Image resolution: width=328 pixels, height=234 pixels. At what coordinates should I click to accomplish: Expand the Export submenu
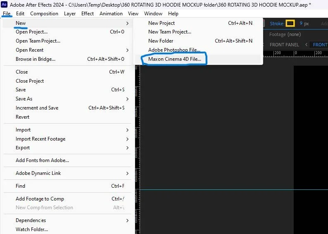67,148
